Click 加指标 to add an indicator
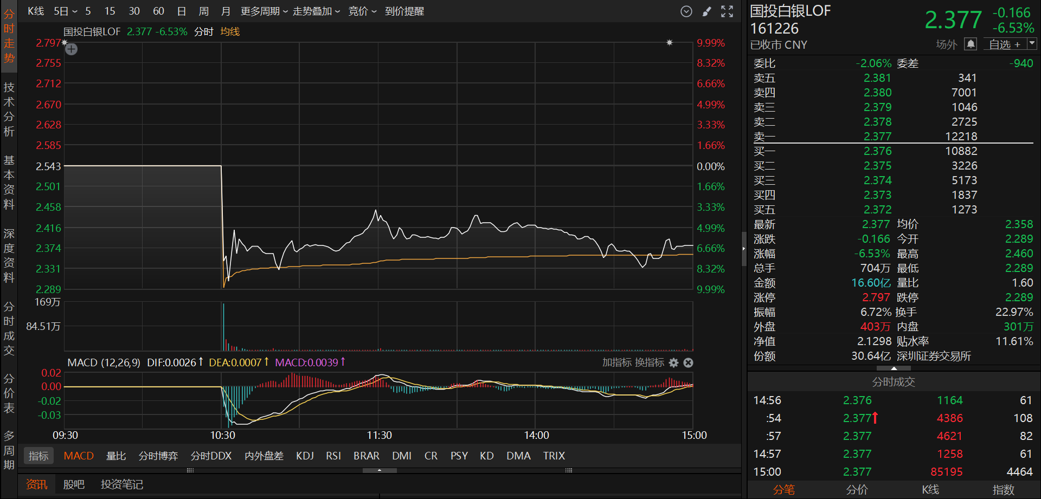 pyautogui.click(x=617, y=362)
